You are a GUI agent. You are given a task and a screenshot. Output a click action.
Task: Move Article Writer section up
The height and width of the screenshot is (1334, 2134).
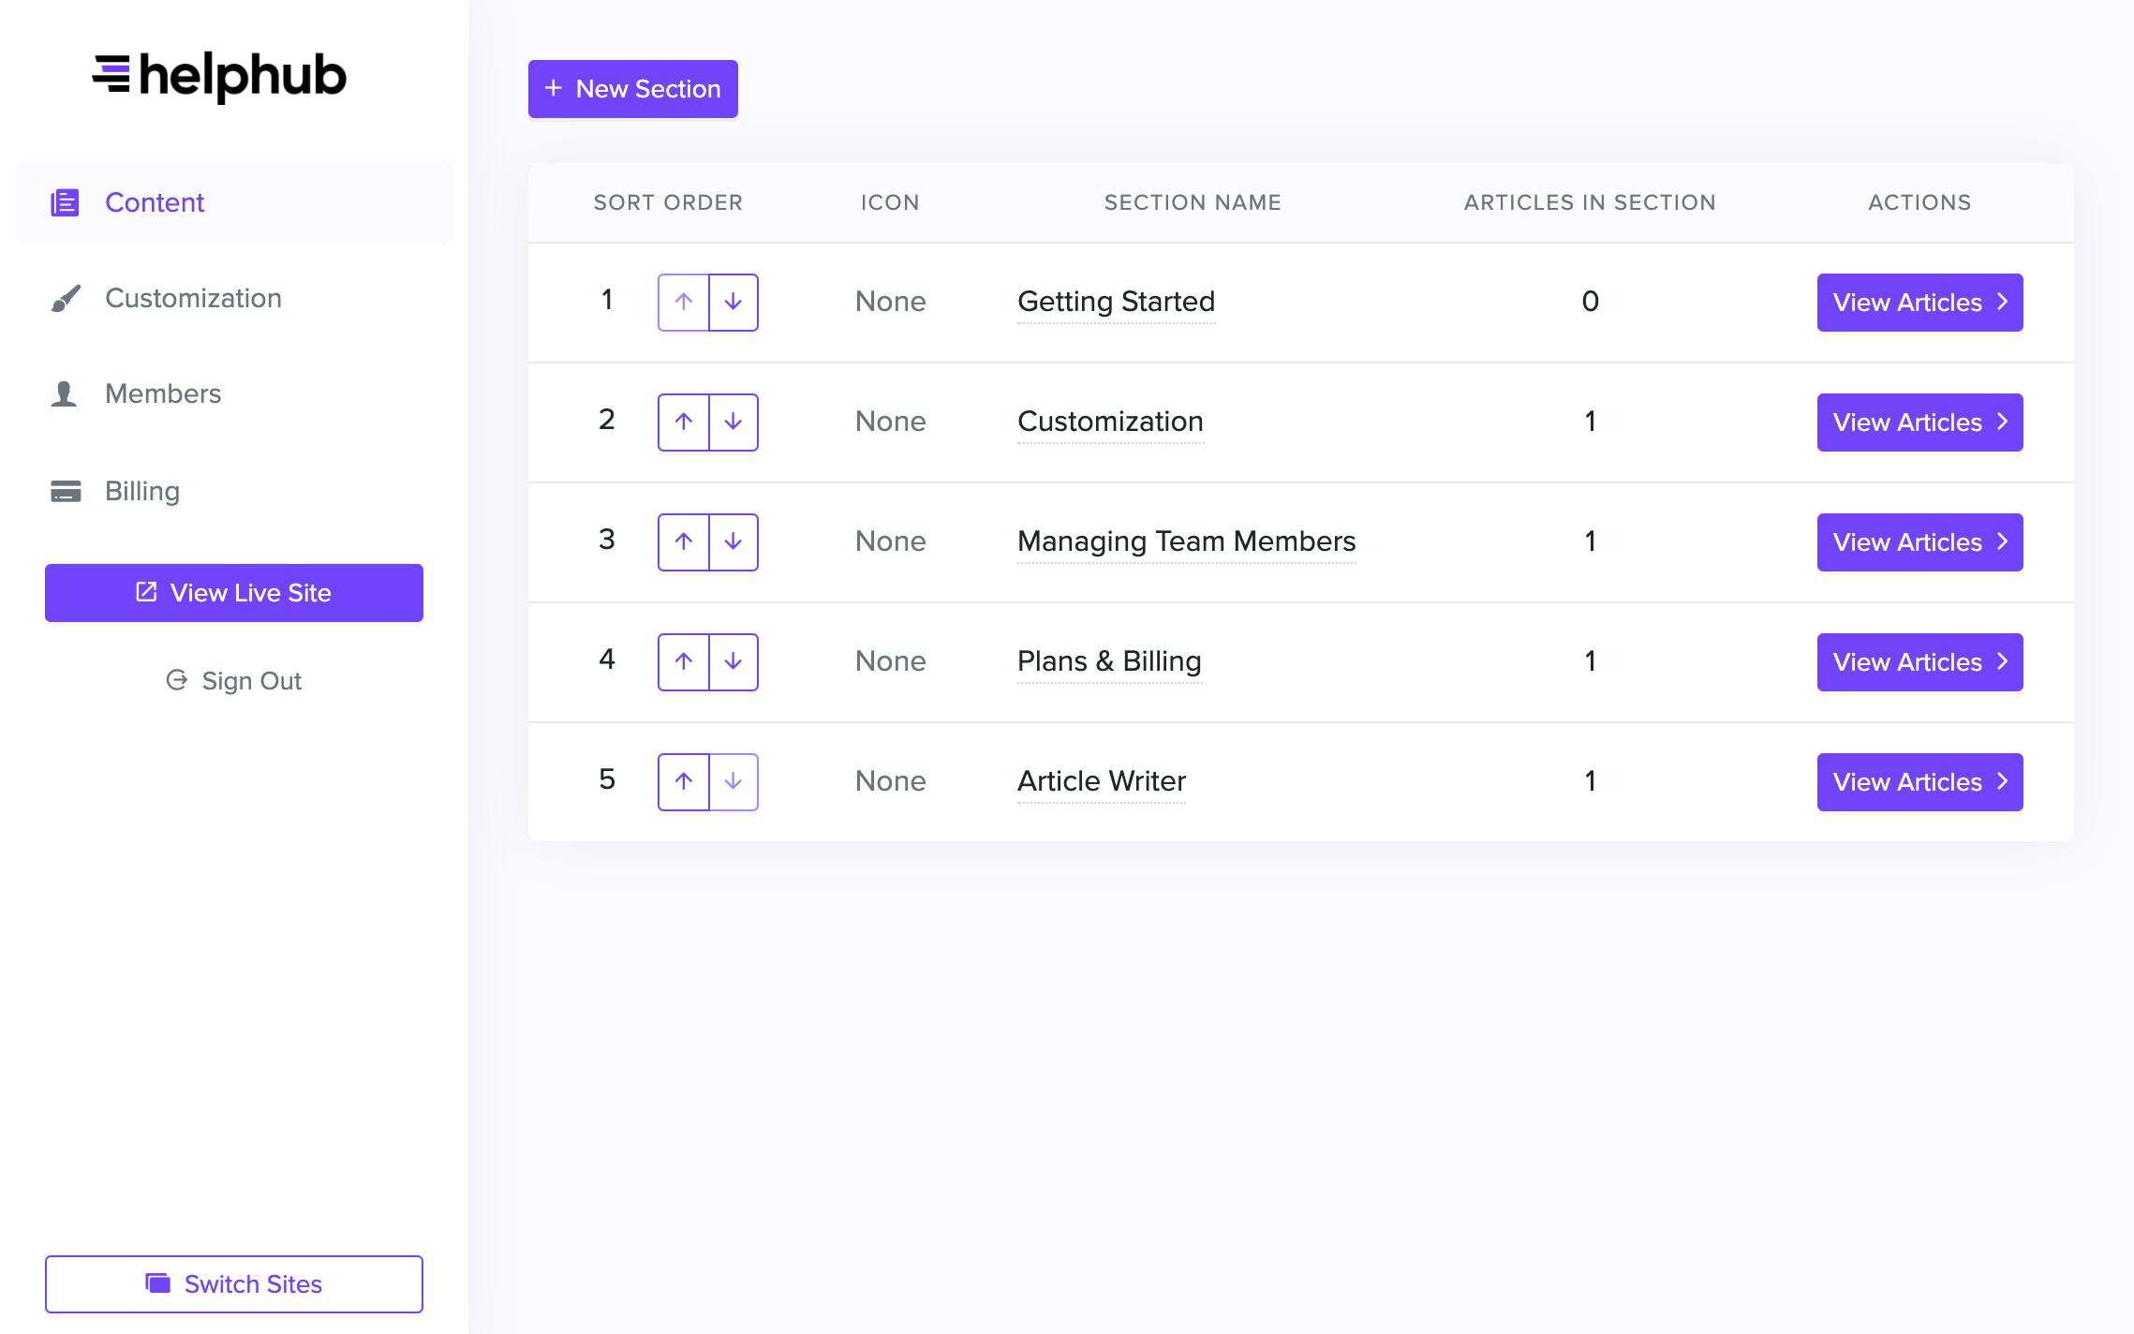tap(684, 781)
